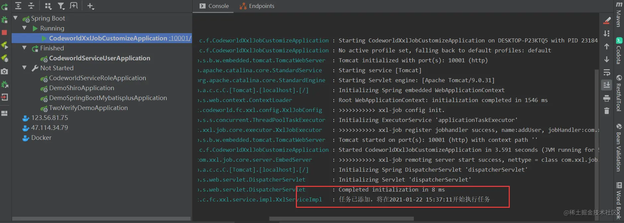Select DemoShiroApplication in the tree
The height and width of the screenshot is (223, 624).
(x=82, y=88)
